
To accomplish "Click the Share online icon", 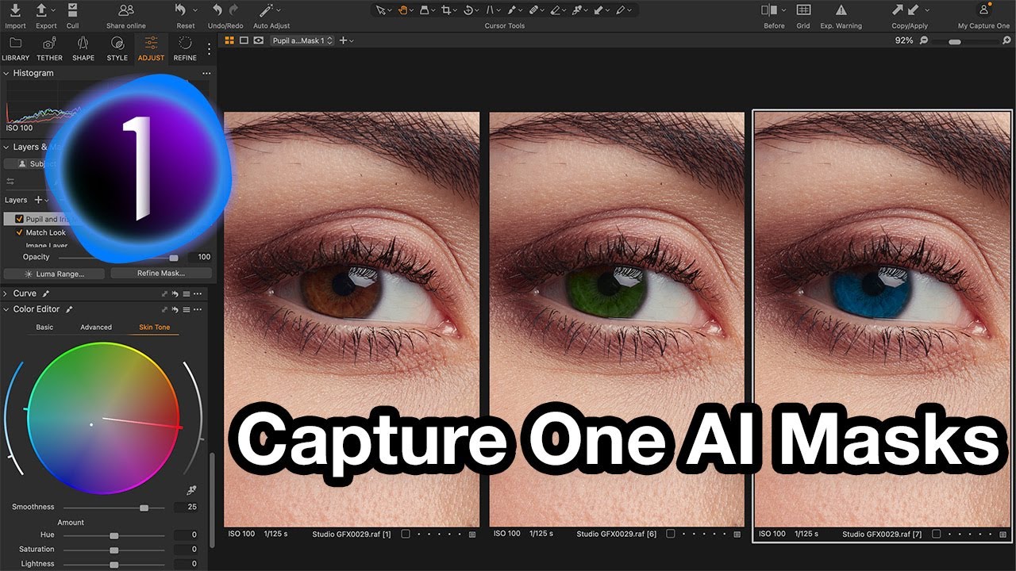I will 125,10.
